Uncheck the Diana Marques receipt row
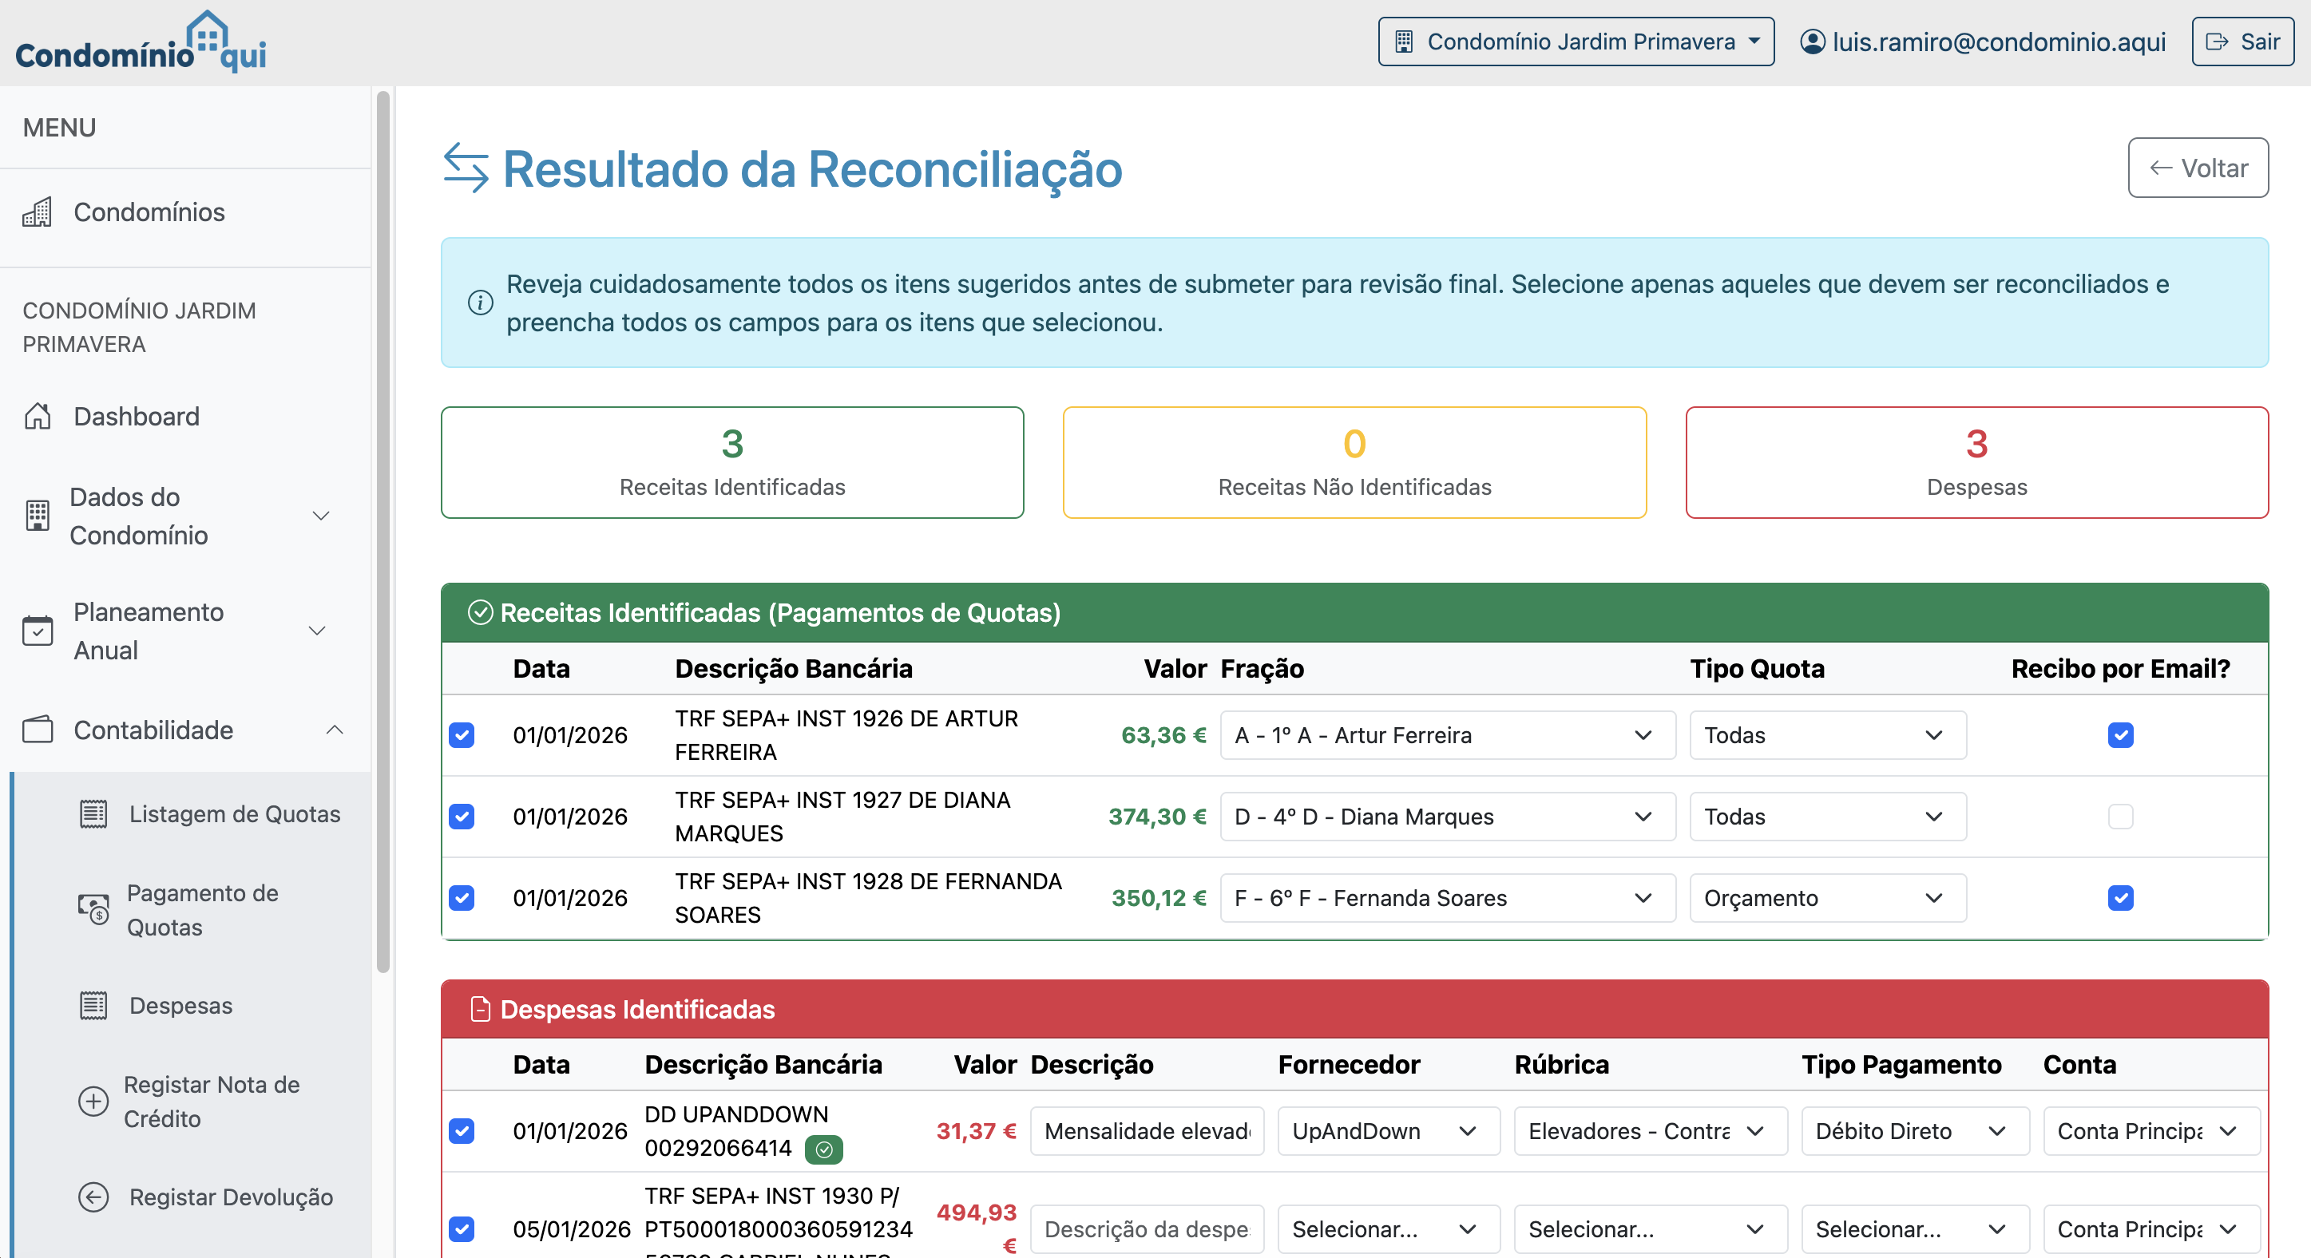This screenshot has height=1258, width=2311. click(x=462, y=817)
